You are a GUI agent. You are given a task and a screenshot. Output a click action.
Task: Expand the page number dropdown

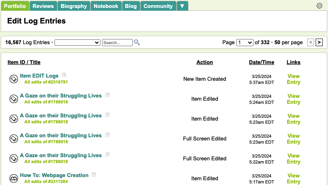click(x=244, y=43)
